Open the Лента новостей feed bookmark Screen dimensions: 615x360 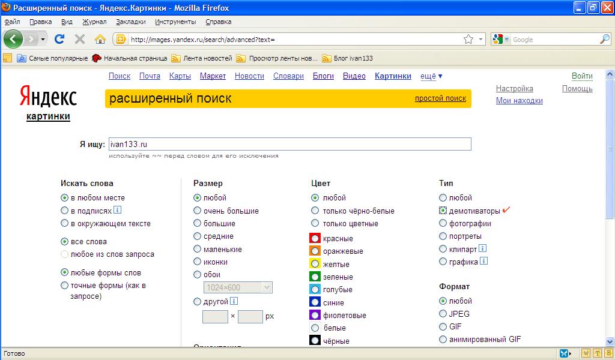[202, 58]
